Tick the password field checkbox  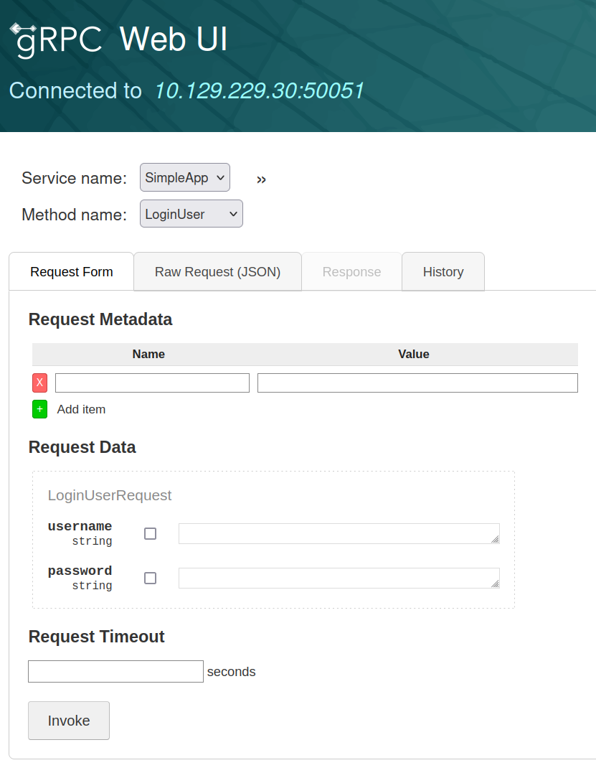150,578
